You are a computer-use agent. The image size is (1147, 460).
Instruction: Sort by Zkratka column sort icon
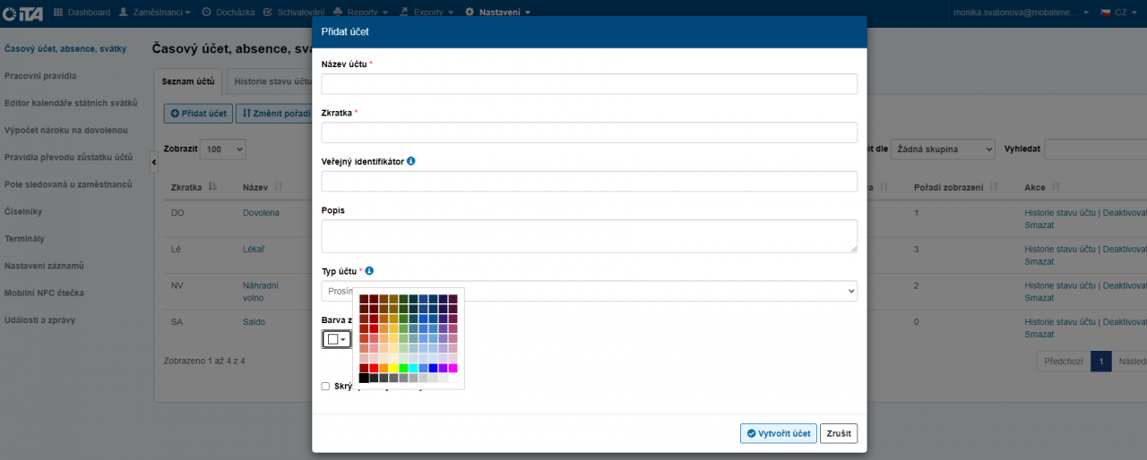pyautogui.click(x=212, y=187)
